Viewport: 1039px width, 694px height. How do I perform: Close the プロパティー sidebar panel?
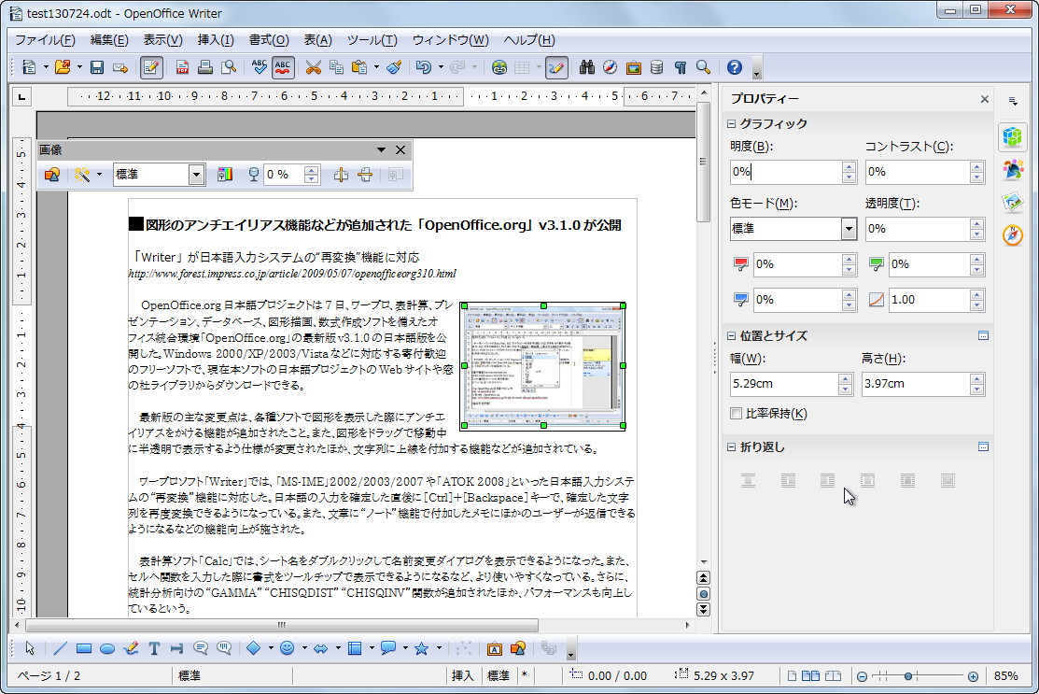[985, 99]
